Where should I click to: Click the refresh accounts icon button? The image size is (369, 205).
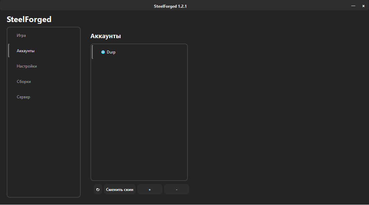coord(98,190)
